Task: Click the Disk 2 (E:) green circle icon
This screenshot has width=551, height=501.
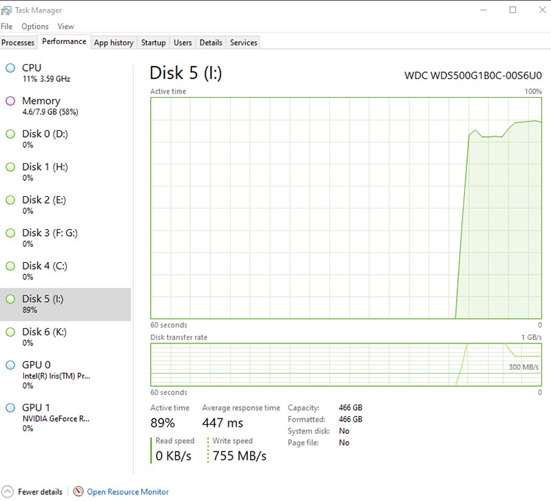Action: 10,200
